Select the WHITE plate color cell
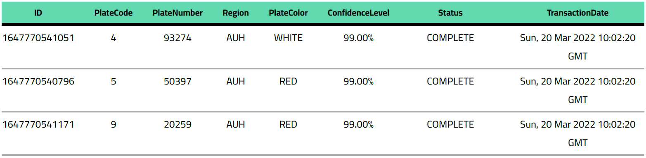 288,38
